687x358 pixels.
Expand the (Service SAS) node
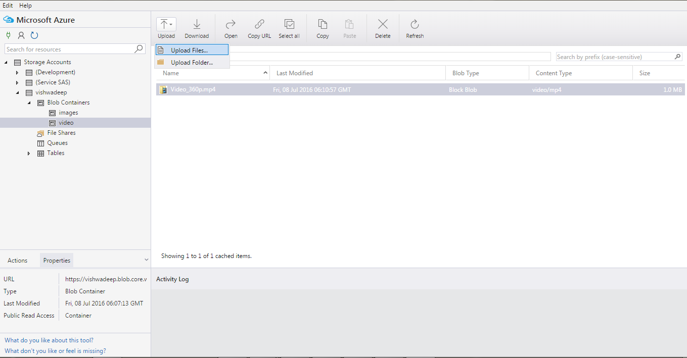coord(17,83)
